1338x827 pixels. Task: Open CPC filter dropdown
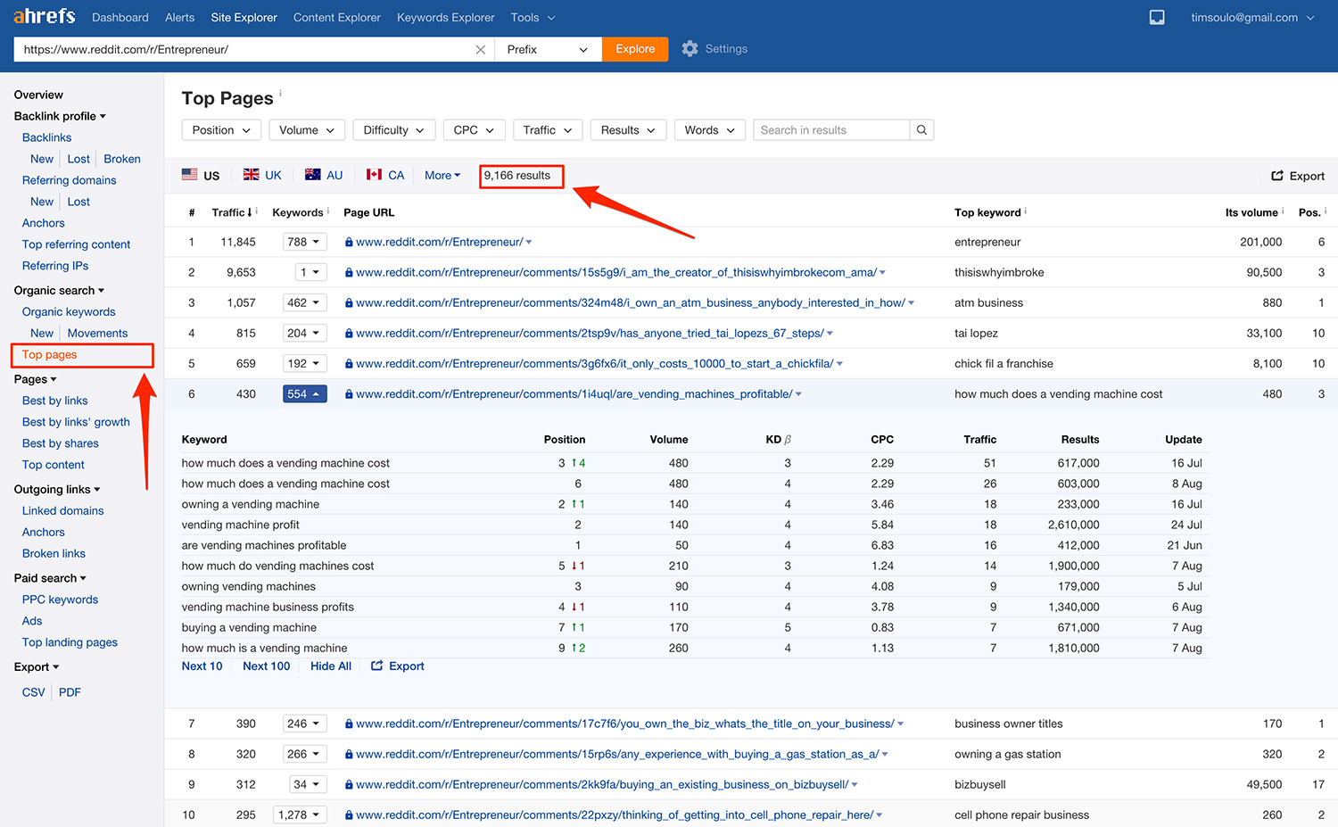click(475, 130)
